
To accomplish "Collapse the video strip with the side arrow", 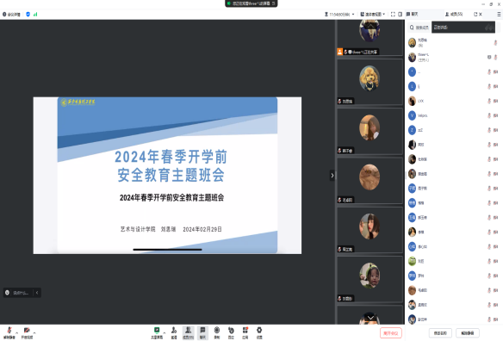I will 332,176.
